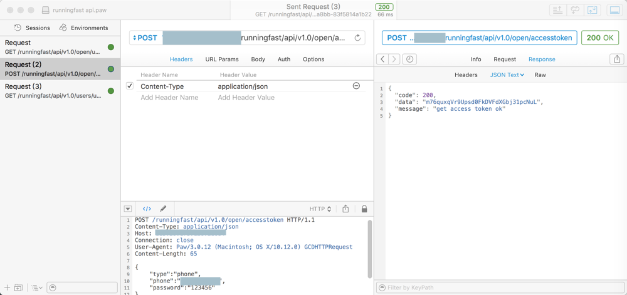Click the application/json header value
Viewport: 627px width, 295px height.
243,86
